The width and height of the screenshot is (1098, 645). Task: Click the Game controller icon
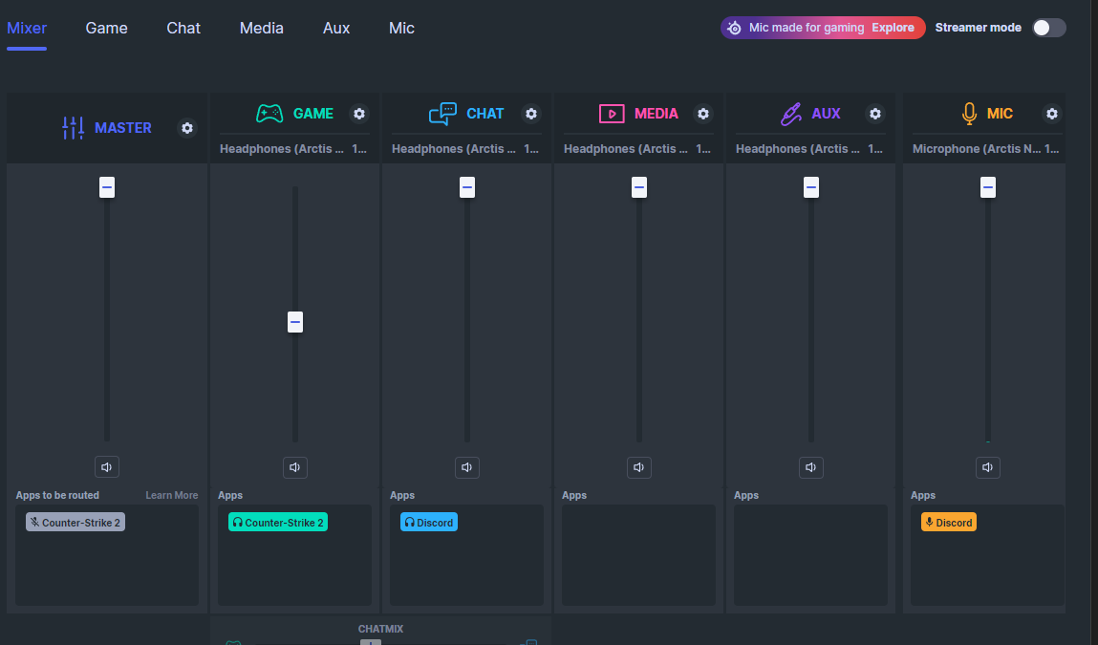(x=269, y=114)
